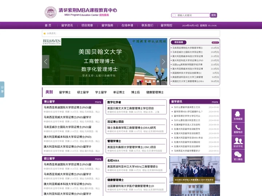Image resolution: width=262 pixels, height=196 pixels.
Task: Select 学士留学 category tab
Action: point(101,92)
